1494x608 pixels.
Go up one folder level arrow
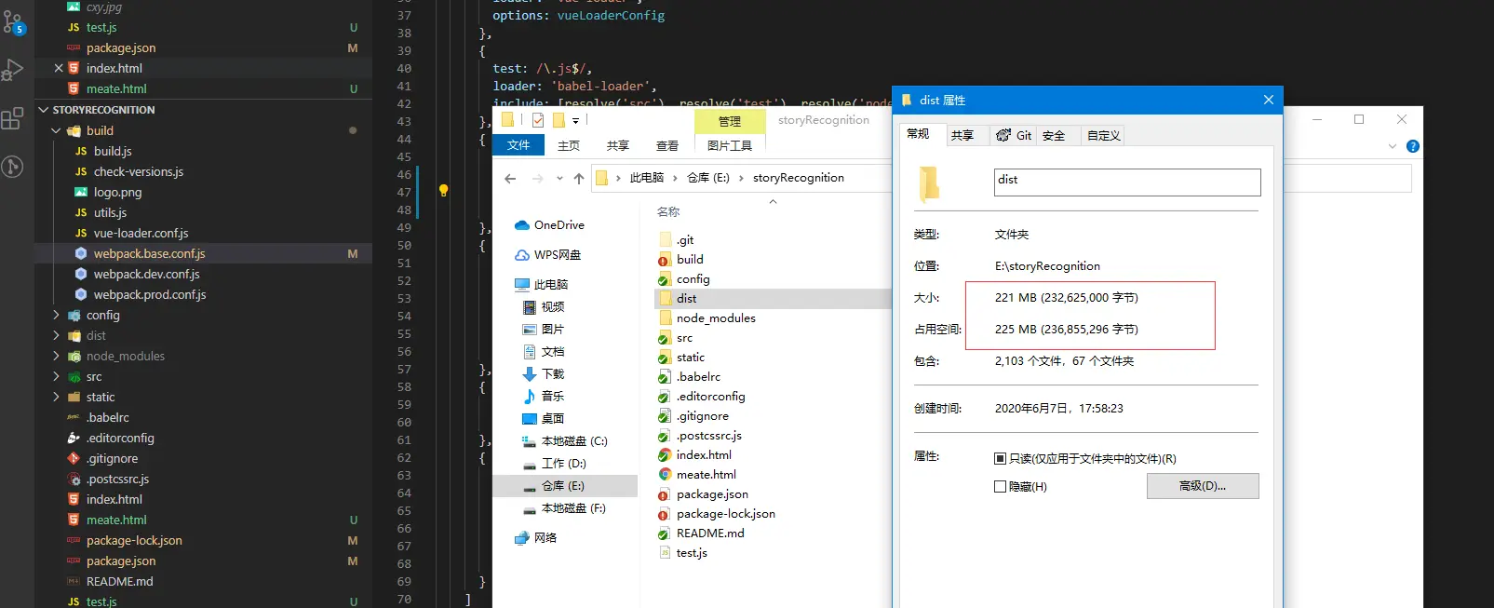tap(579, 179)
